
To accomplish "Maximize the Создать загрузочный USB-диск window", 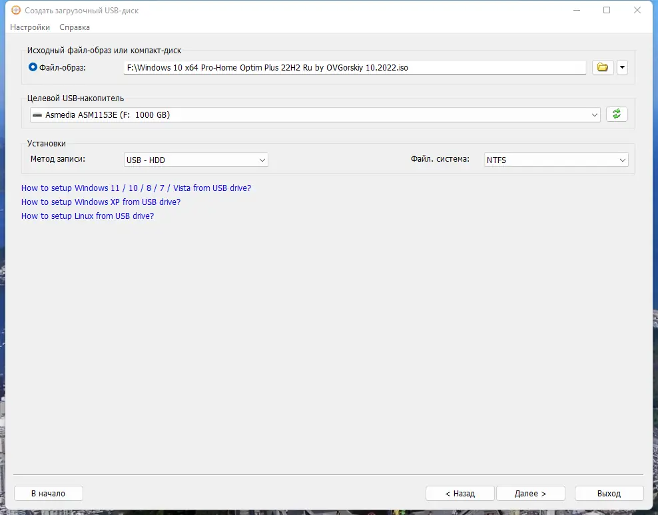I will pos(607,10).
